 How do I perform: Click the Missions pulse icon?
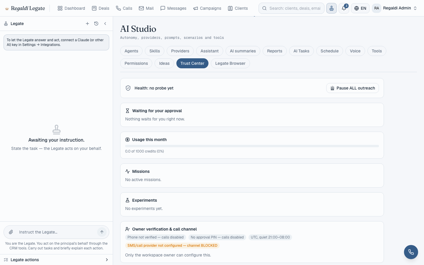pos(127,171)
